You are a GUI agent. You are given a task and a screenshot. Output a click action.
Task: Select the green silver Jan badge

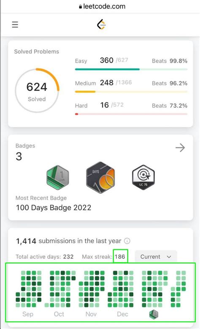coord(57,178)
